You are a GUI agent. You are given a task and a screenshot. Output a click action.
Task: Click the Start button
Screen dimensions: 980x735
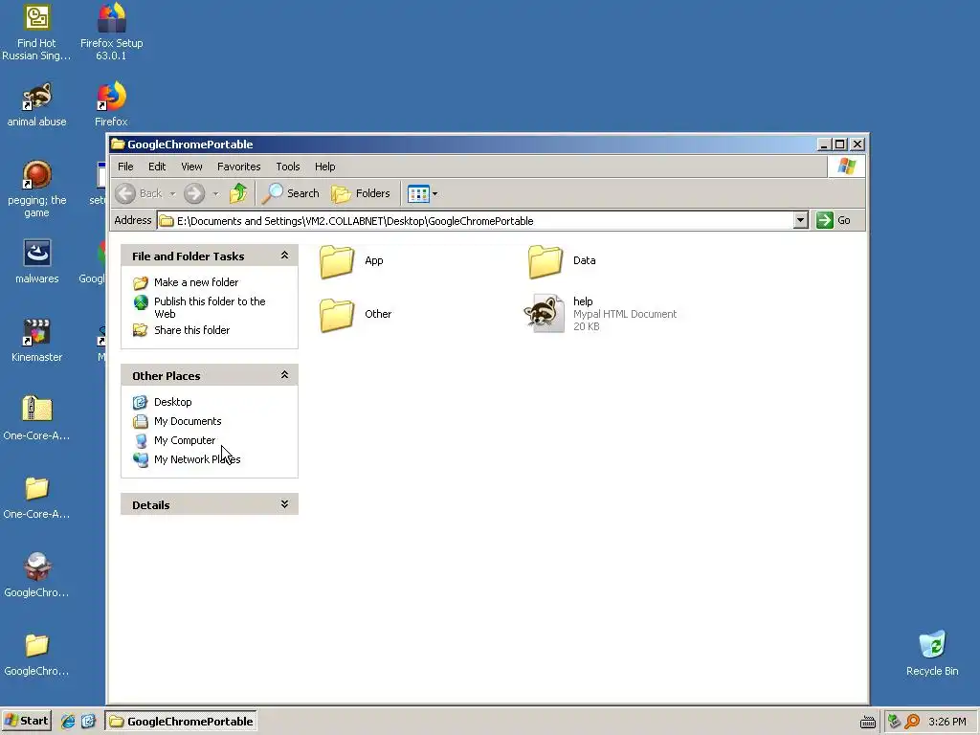click(x=26, y=721)
